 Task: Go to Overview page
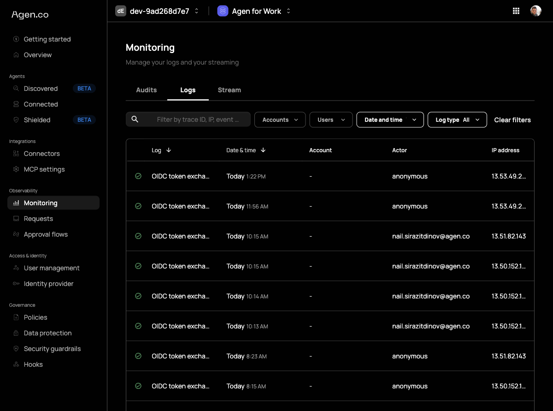[x=53, y=55]
